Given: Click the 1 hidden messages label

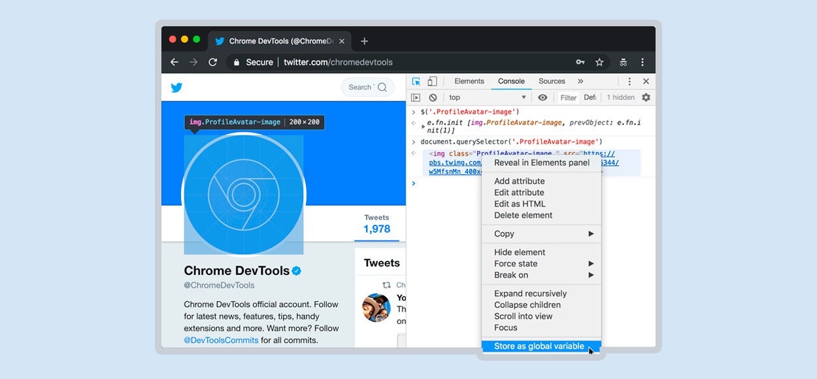Looking at the screenshot, I should point(621,97).
